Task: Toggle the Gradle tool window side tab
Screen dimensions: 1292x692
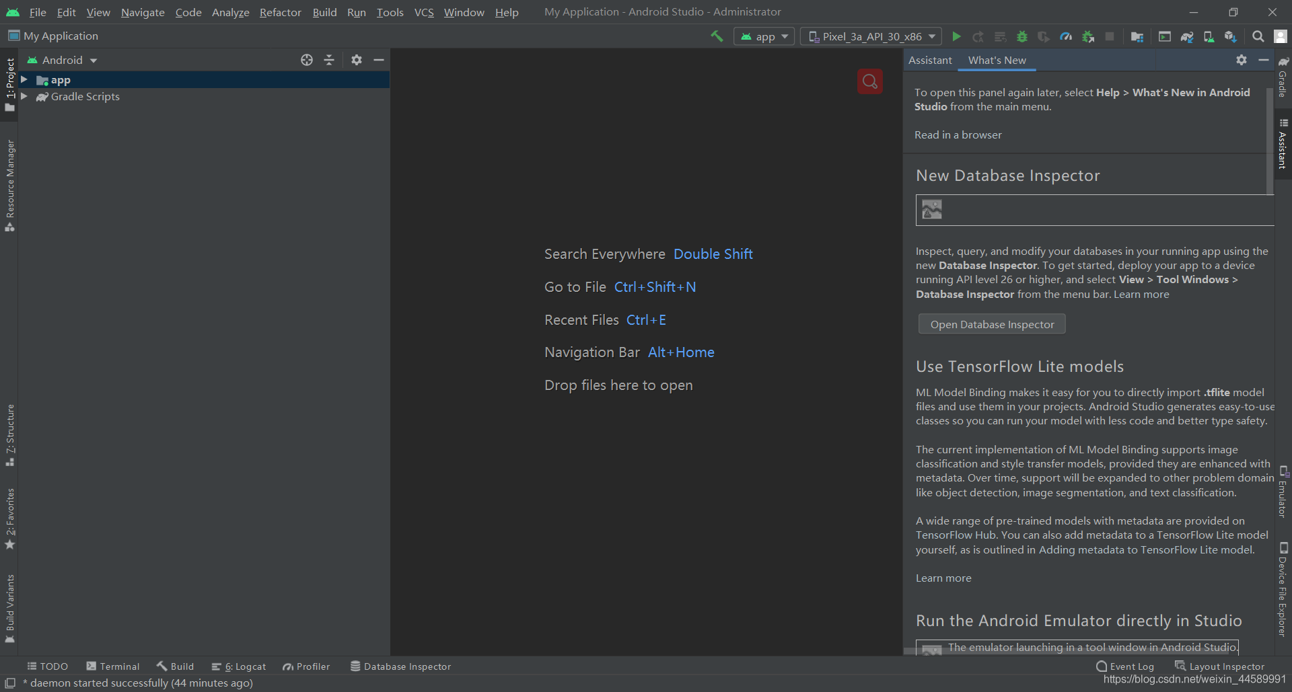Action: (x=1283, y=77)
